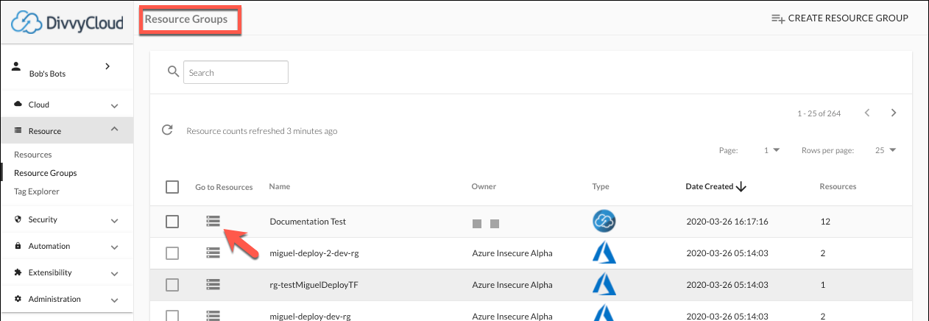The height and width of the screenshot is (321, 929).
Task: Click the DivvyCloud type icon in the Documentation Test row
Action: coord(604,221)
